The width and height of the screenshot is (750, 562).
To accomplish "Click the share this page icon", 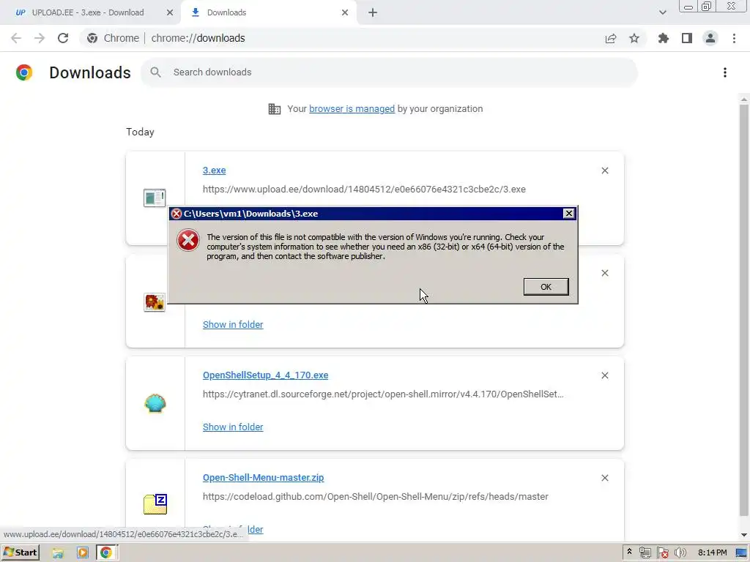I will click(x=610, y=38).
